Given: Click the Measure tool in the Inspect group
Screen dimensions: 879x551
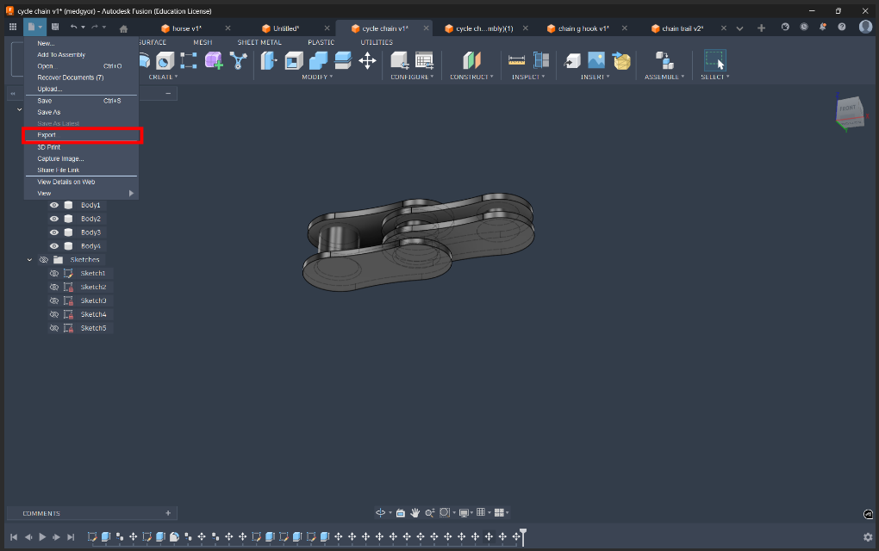Looking at the screenshot, I should tap(517, 60).
